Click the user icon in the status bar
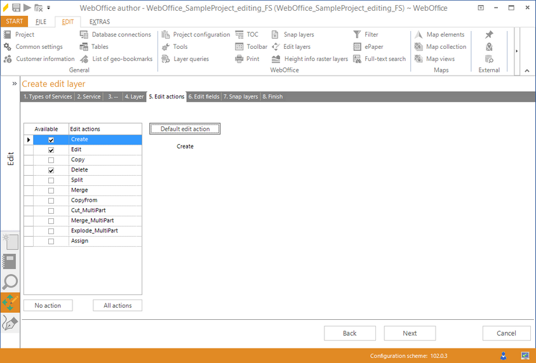Image resolution: width=536 pixels, height=363 pixels. tap(504, 356)
